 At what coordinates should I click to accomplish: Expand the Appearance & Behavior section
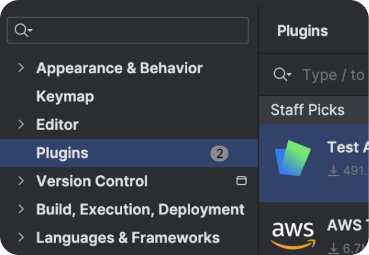(21, 68)
